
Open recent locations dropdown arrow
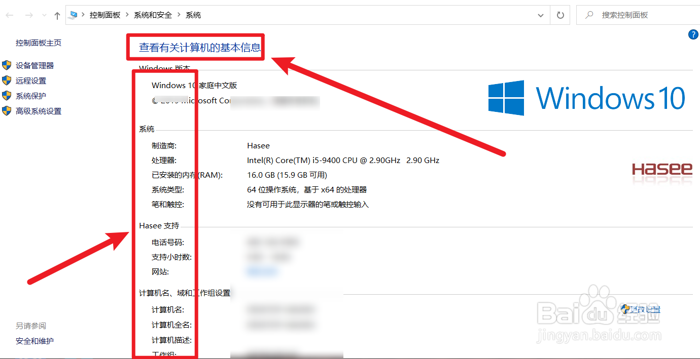click(x=44, y=16)
